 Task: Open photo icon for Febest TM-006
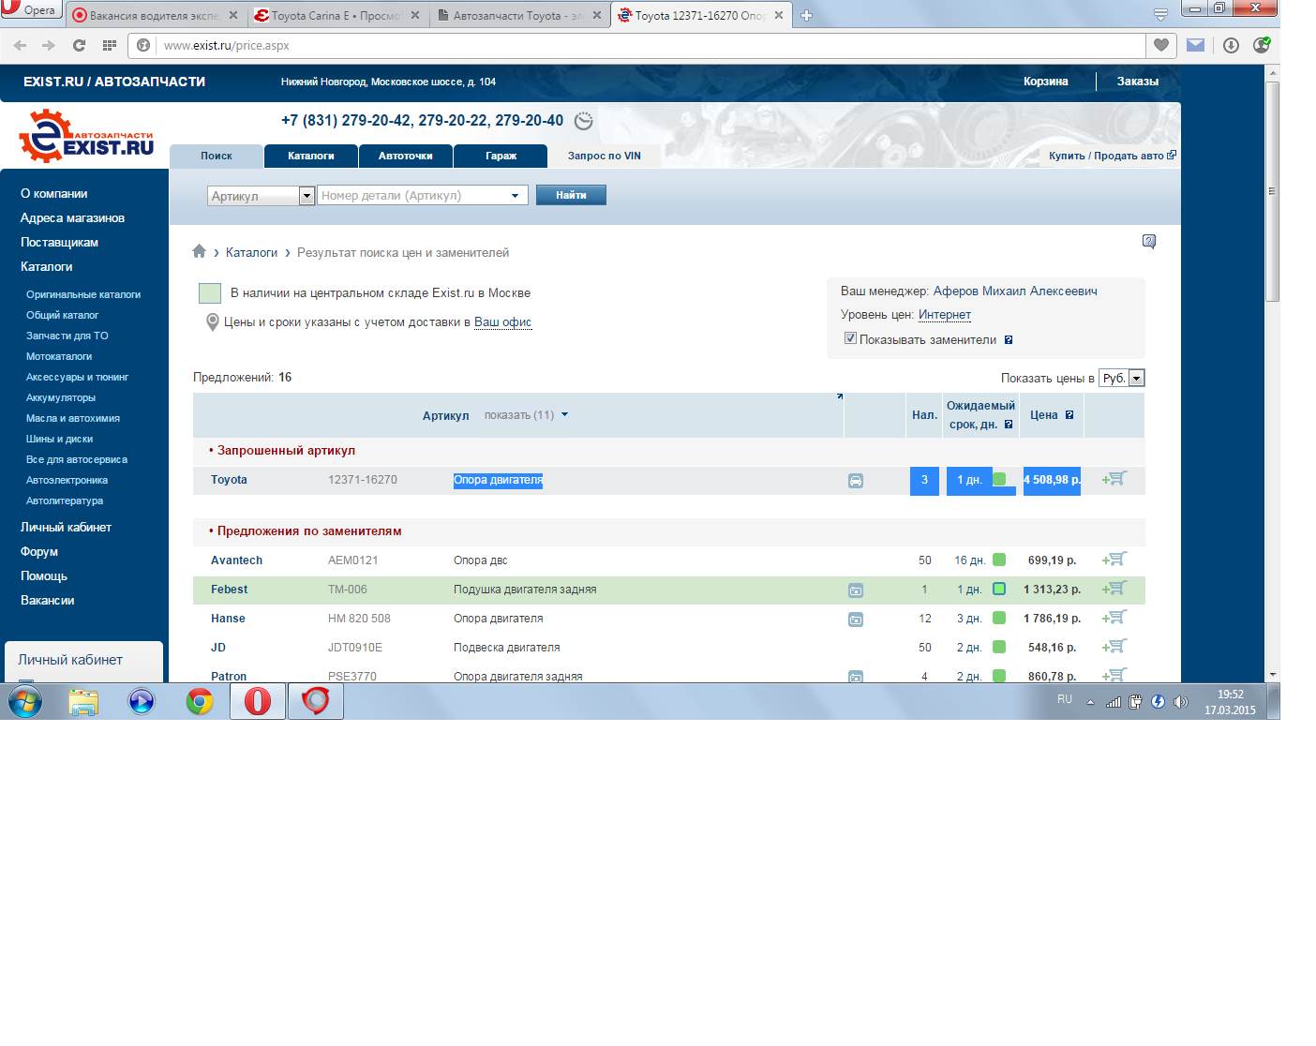[855, 590]
